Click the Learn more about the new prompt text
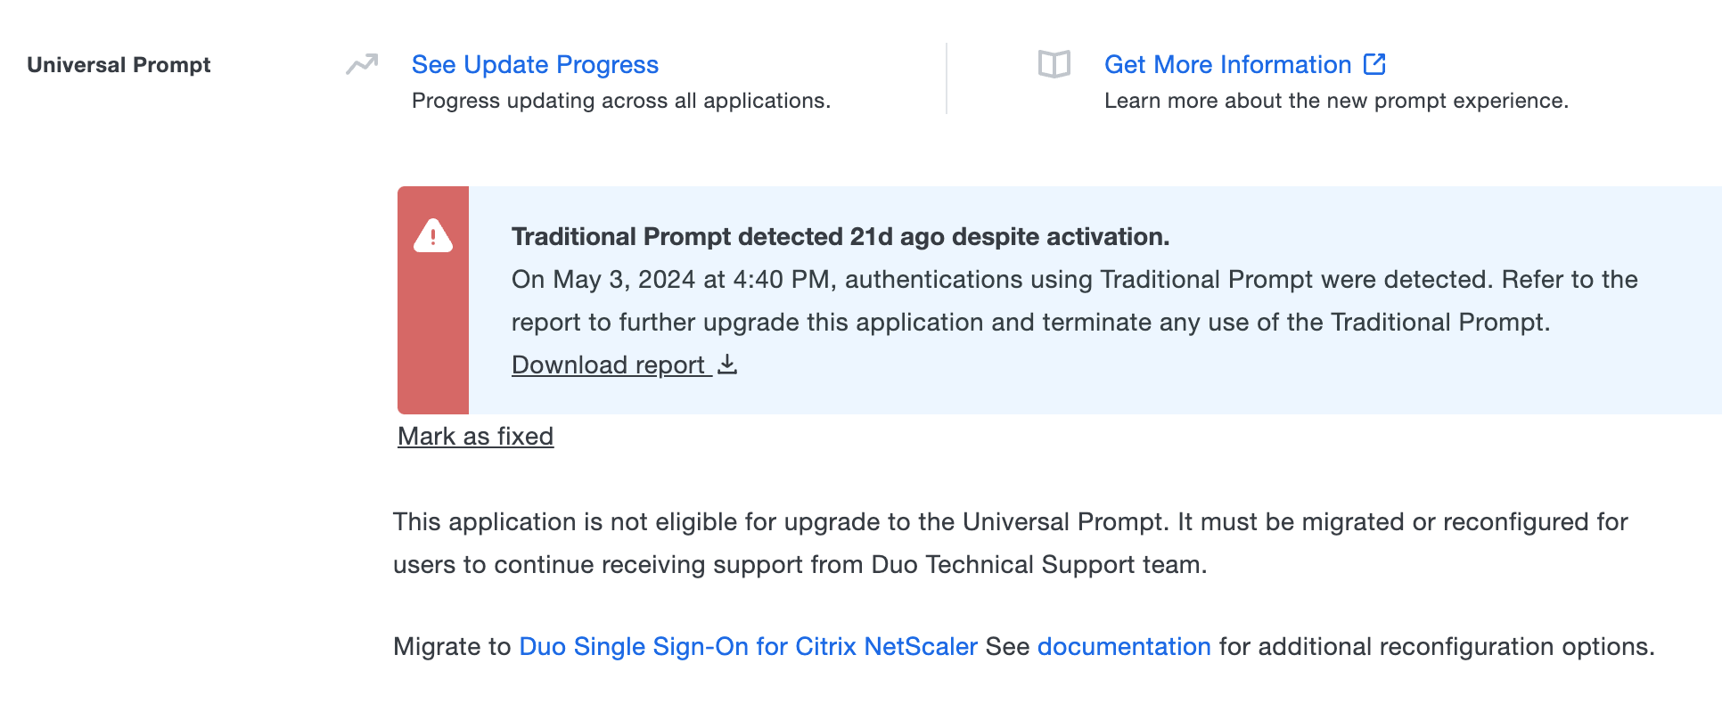The width and height of the screenshot is (1722, 704). pyautogui.click(x=1336, y=100)
